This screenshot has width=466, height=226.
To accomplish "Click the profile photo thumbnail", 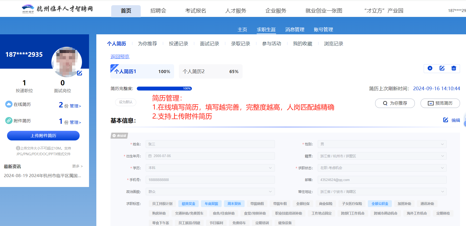I will click(x=67, y=62).
